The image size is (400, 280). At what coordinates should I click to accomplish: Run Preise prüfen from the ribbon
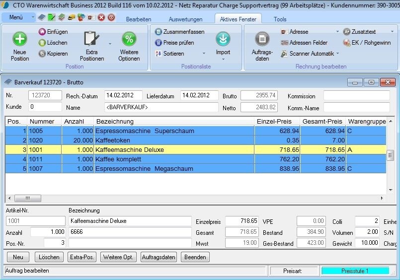pos(159,43)
